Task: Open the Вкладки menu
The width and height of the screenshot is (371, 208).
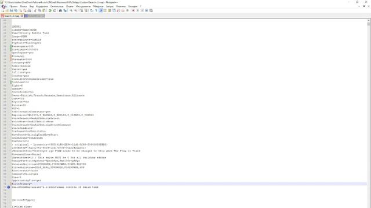Action: (133, 6)
